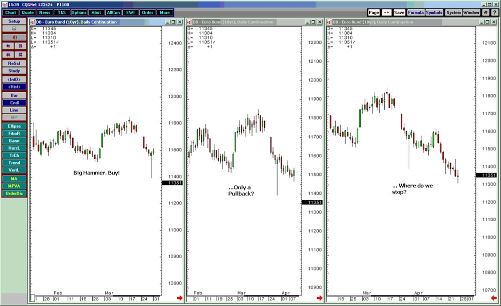
Task: Select the Ellipse drawing tool
Action: [x=14, y=126]
